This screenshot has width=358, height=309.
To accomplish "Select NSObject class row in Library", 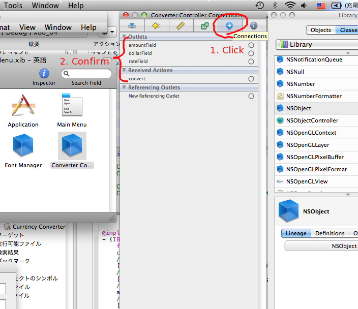I will pyautogui.click(x=316, y=108).
